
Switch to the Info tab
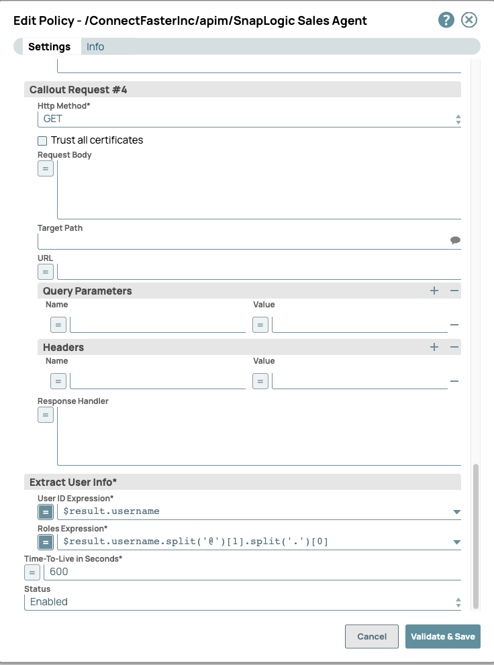coord(95,47)
